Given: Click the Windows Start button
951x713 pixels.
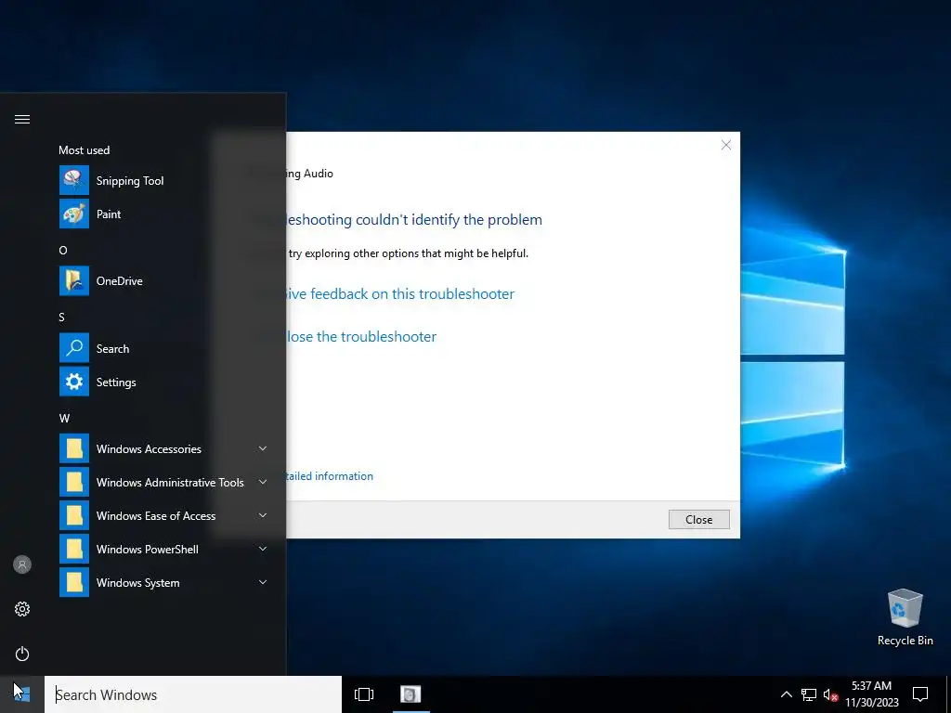Looking at the screenshot, I should pos(22,694).
